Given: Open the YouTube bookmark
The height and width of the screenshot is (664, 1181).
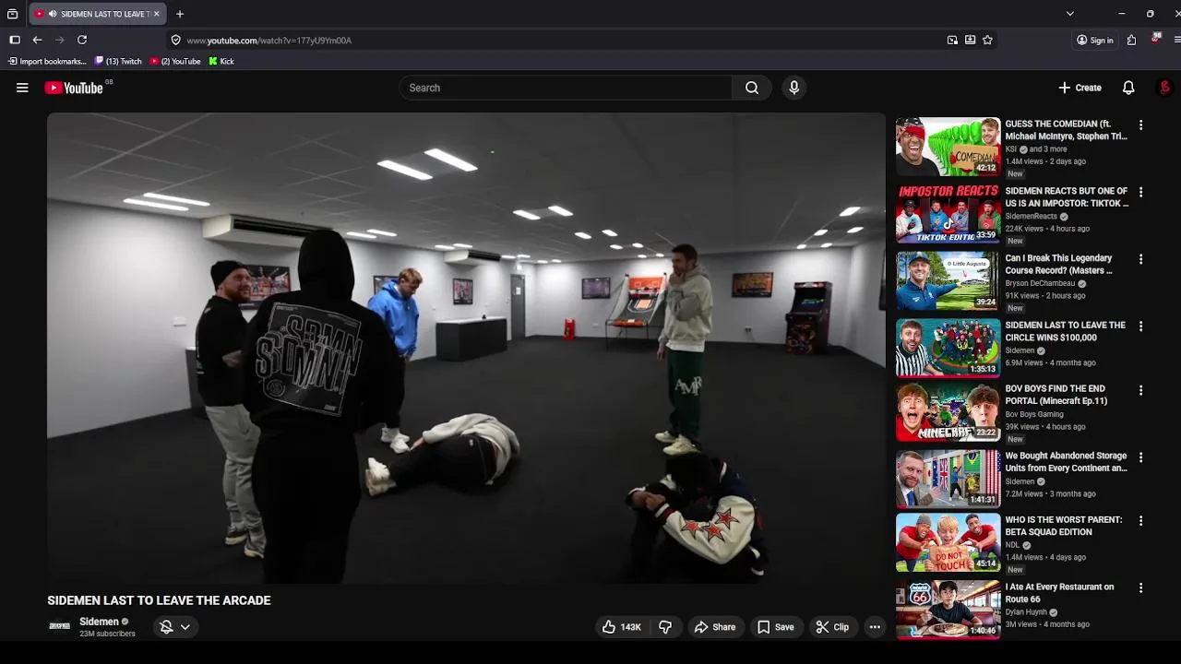Looking at the screenshot, I should point(175,61).
